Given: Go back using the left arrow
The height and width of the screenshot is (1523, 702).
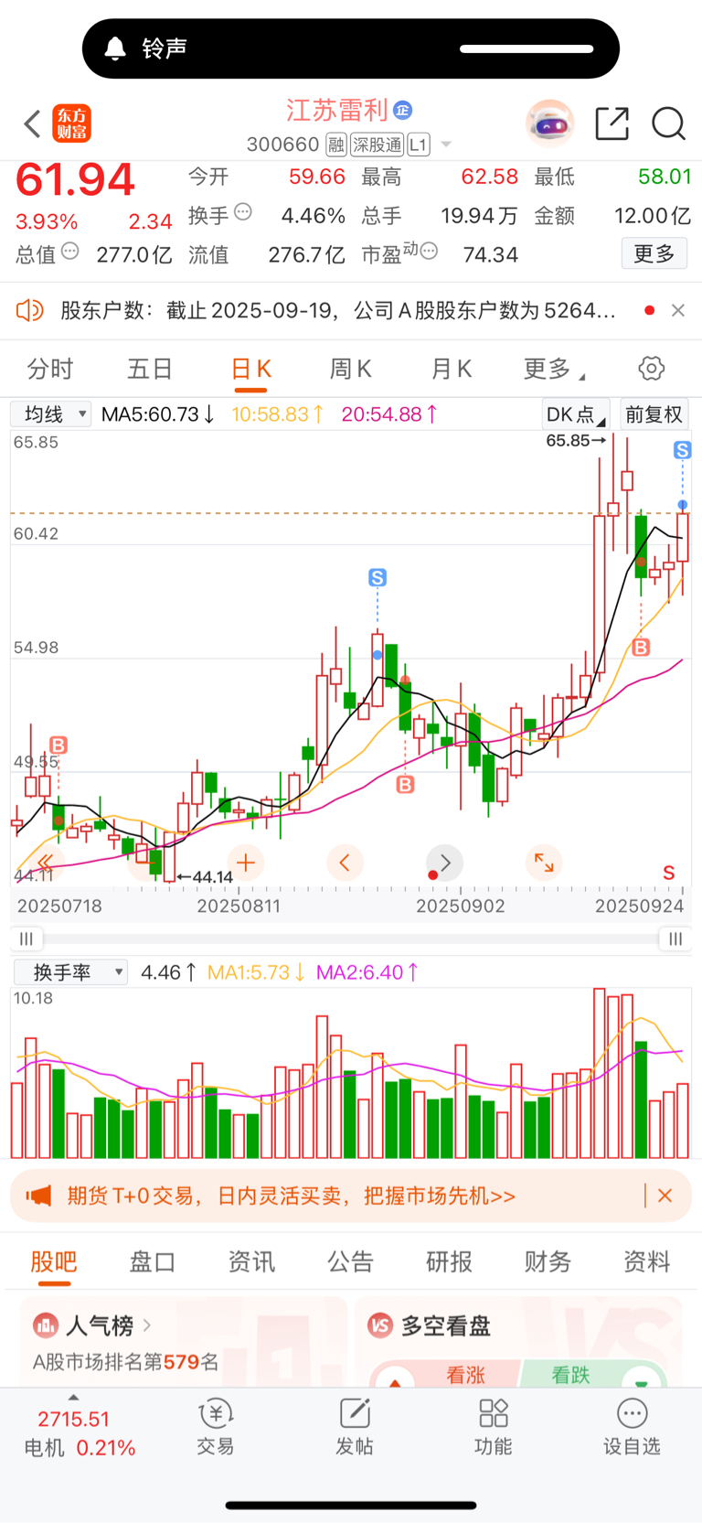Looking at the screenshot, I should 33,123.
